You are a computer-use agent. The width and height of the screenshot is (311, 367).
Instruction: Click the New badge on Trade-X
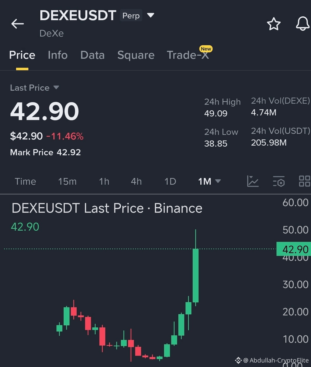click(206, 49)
